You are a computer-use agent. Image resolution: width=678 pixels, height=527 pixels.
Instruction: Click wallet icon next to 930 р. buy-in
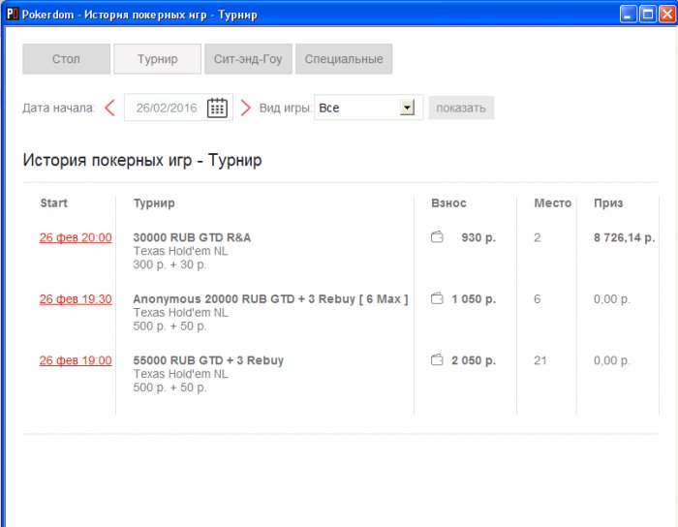point(437,237)
